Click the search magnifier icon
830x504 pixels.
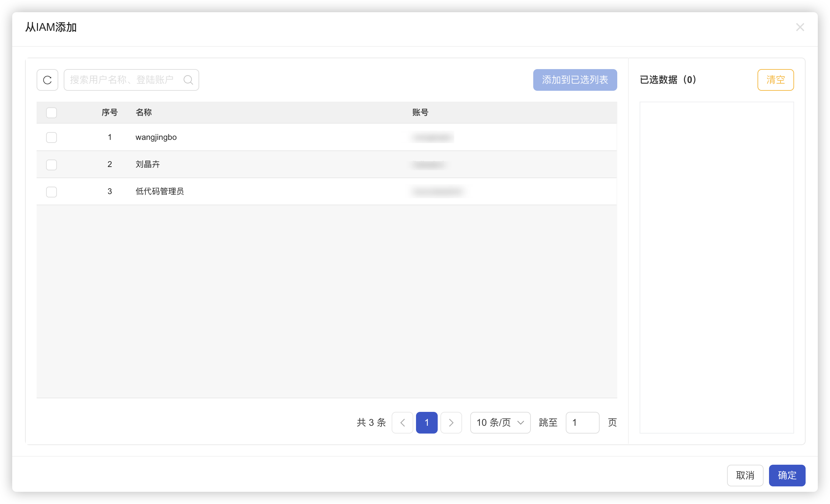pyautogui.click(x=188, y=80)
